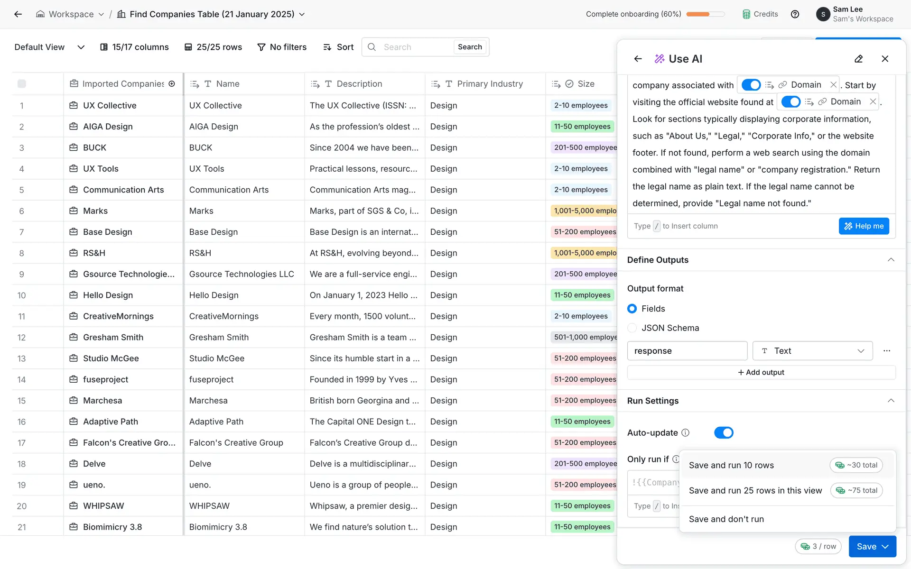Click the onboarding progress bar

point(705,14)
